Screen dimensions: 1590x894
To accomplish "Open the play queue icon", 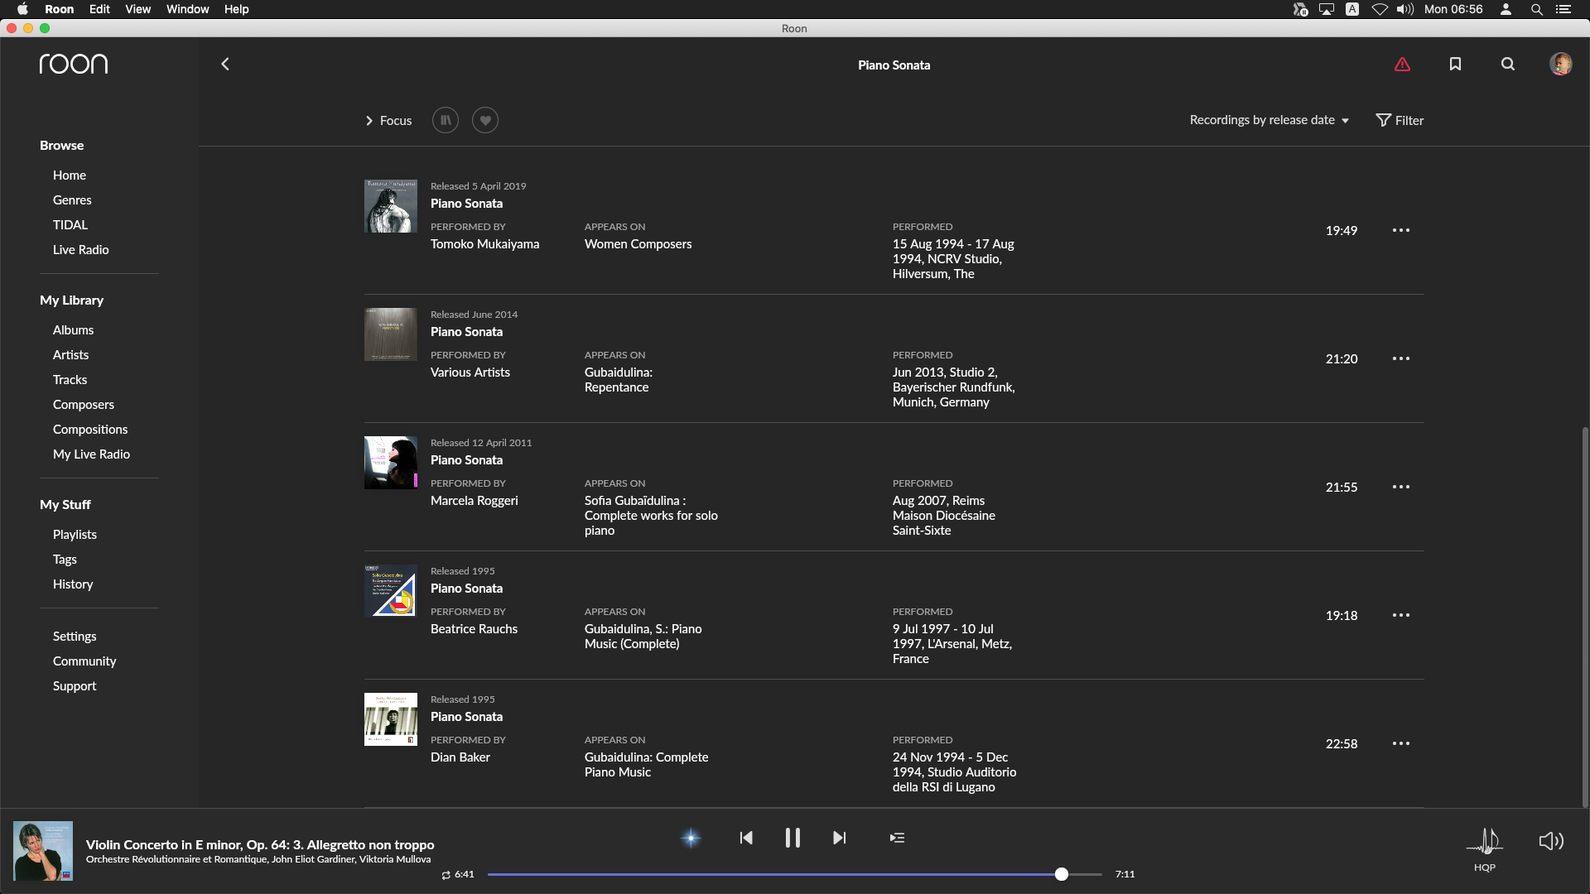I will click(x=897, y=838).
